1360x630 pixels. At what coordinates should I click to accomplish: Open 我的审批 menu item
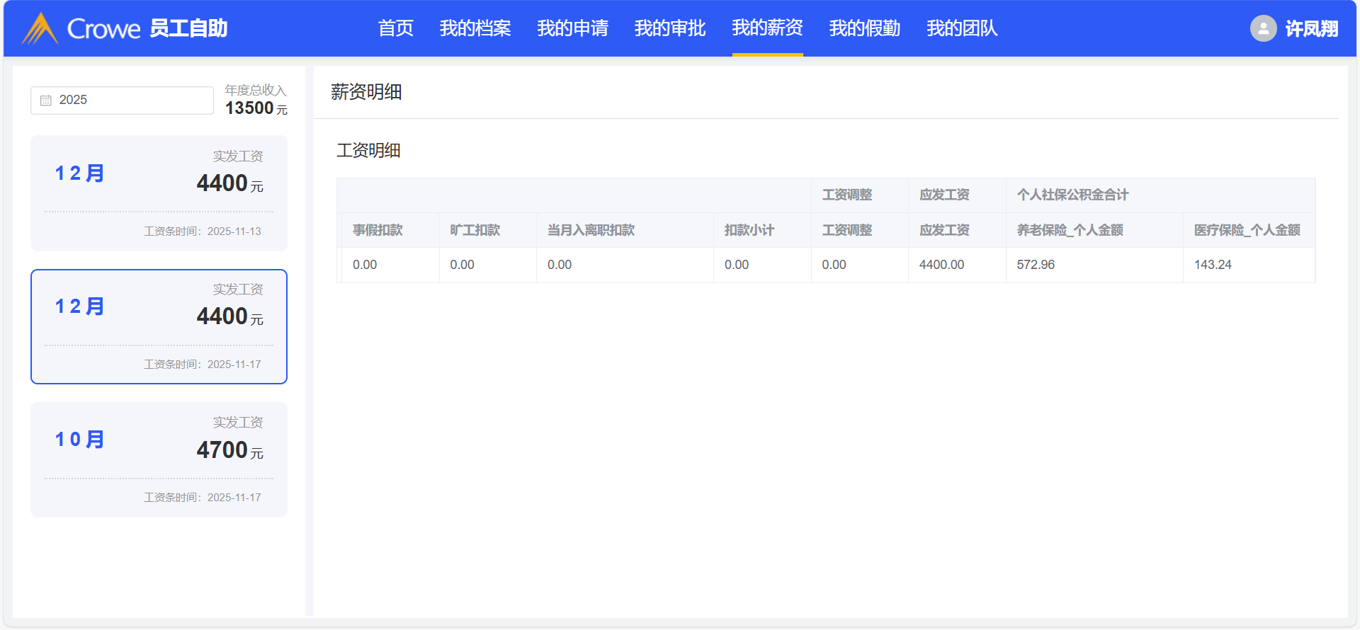[669, 28]
